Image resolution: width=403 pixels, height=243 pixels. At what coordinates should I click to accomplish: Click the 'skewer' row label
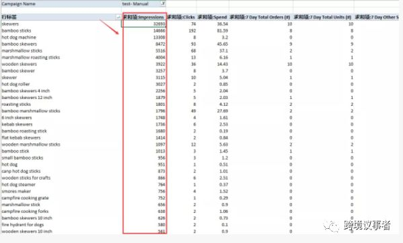click(9, 77)
